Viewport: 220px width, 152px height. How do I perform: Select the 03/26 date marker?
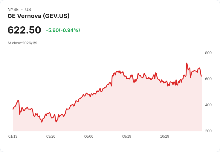(51, 136)
